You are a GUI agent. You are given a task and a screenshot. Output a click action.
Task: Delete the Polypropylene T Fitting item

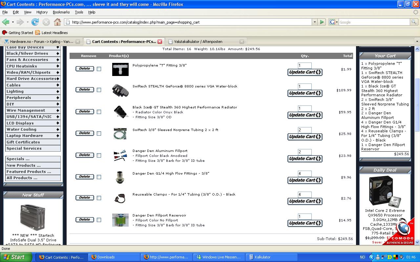click(85, 68)
